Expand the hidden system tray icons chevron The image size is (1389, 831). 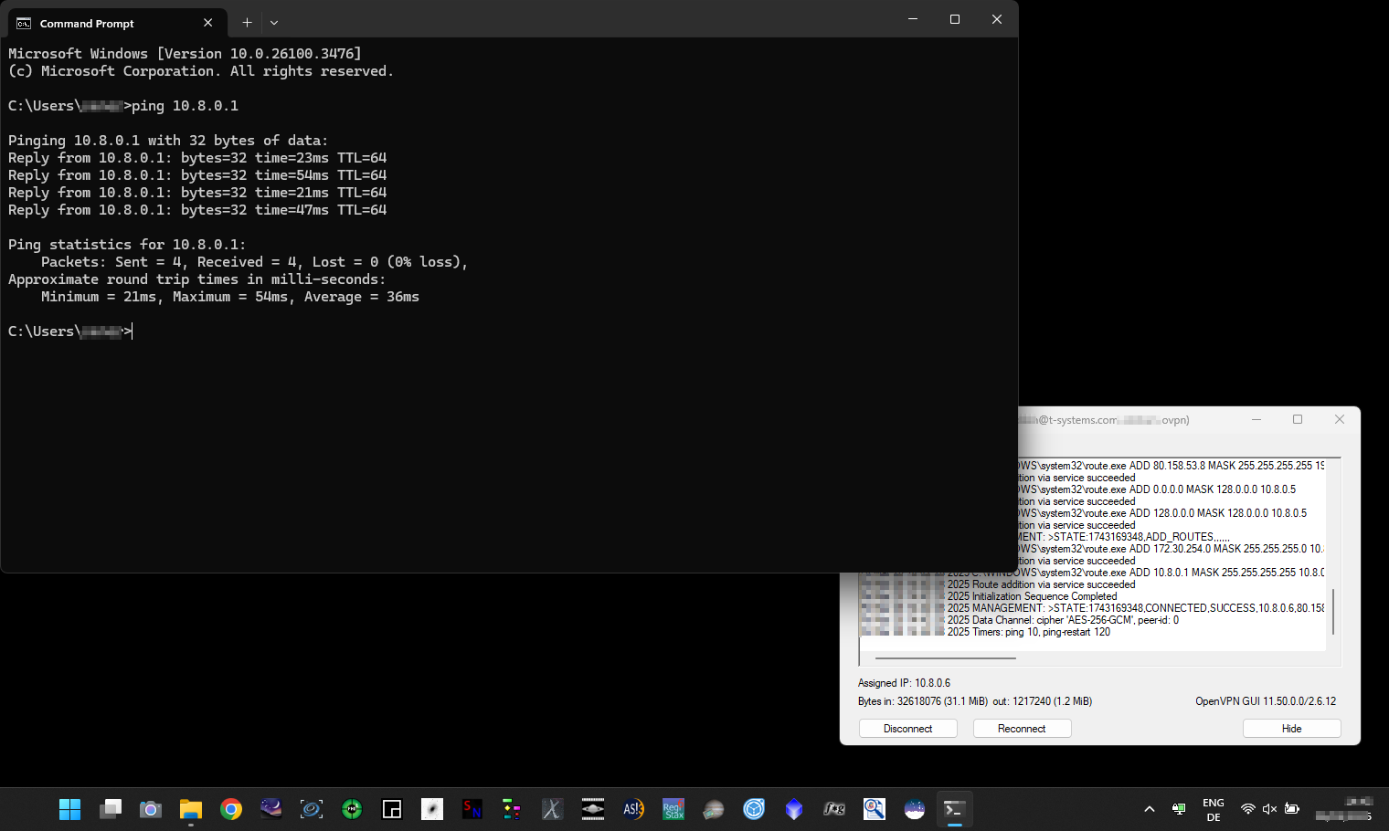coord(1150,809)
